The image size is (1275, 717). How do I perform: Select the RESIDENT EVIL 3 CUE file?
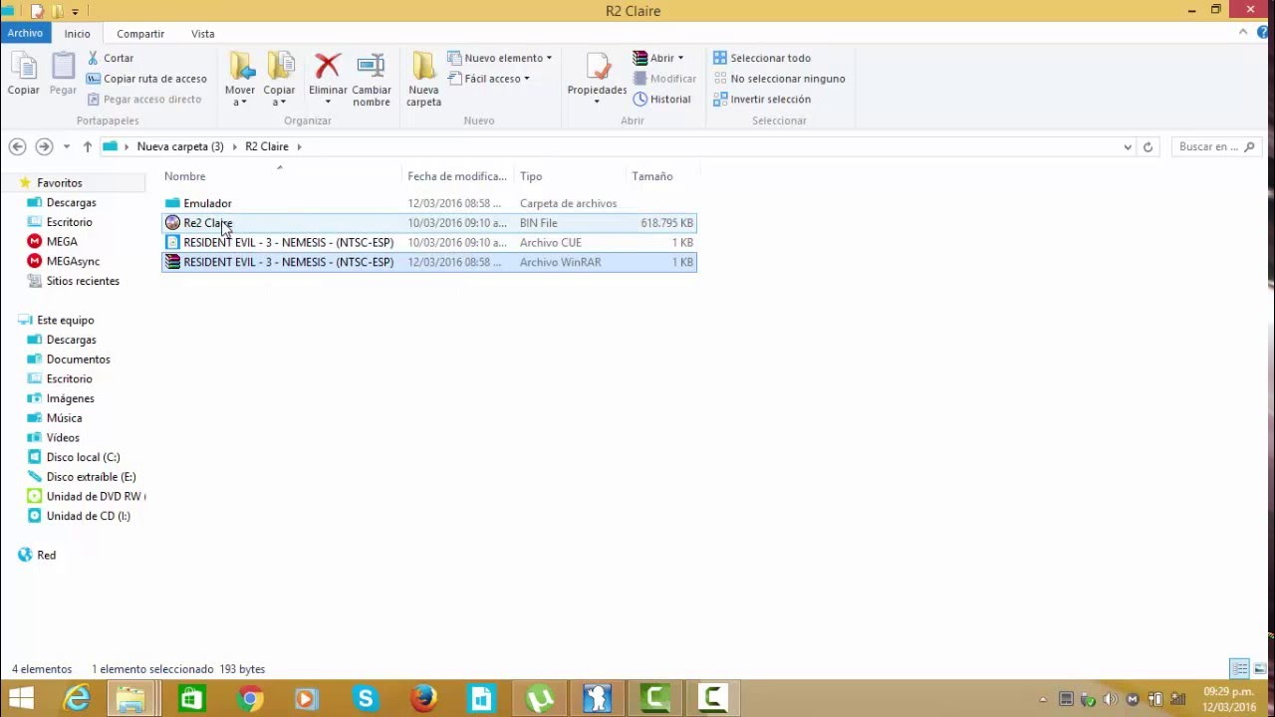point(429,242)
